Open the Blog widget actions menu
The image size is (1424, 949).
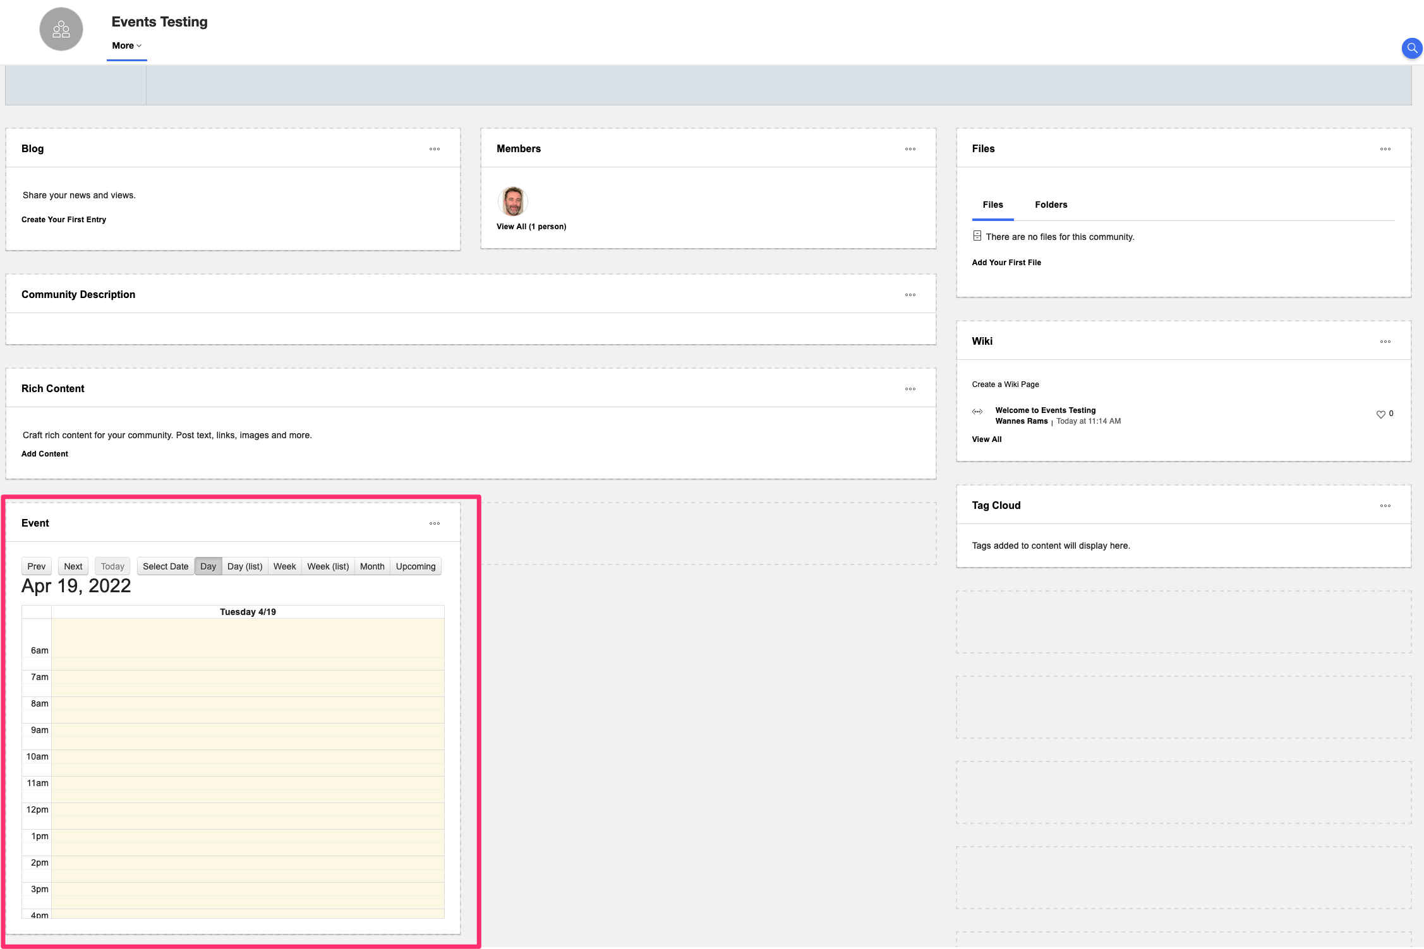coord(435,149)
